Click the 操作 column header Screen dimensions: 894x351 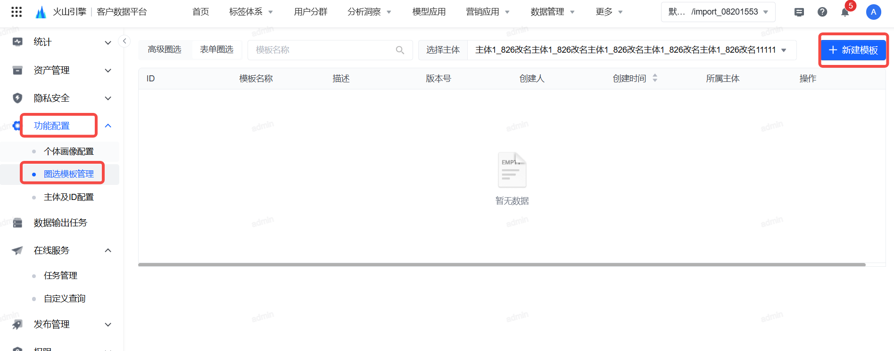pyautogui.click(x=808, y=79)
